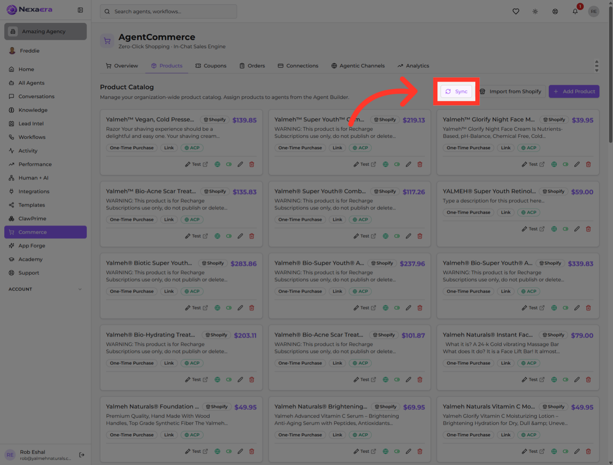Open the Agentic Channels tab
Screen dimensions: 613x465
358,66
